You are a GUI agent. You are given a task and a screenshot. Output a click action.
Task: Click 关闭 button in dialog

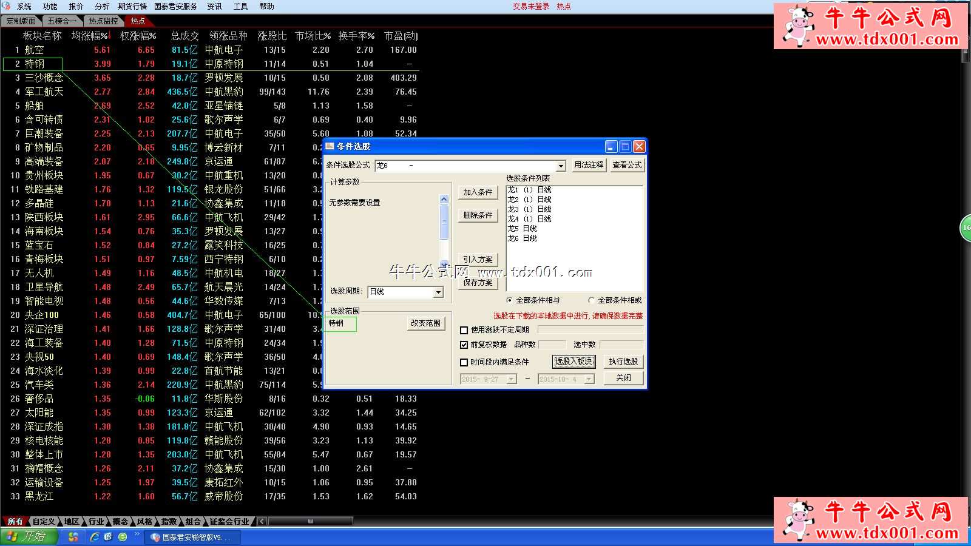(x=623, y=378)
